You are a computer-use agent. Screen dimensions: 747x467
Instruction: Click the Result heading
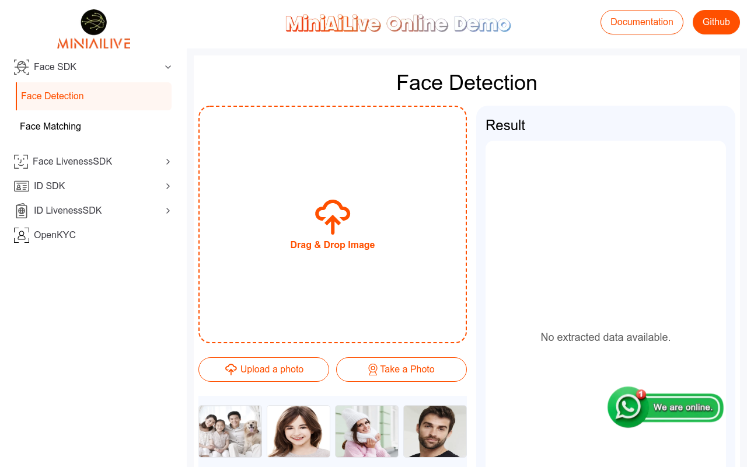(505, 126)
